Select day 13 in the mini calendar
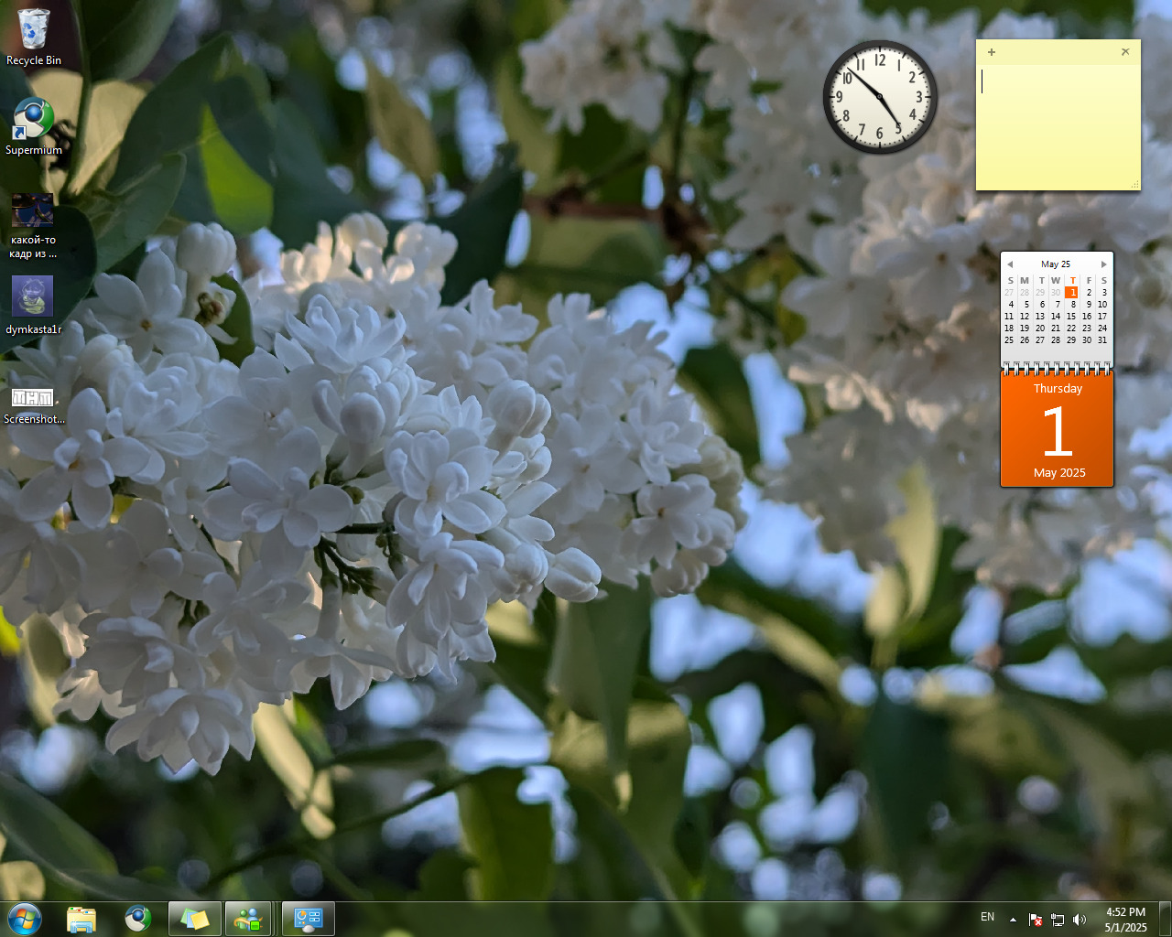The image size is (1172, 937). 1040,317
